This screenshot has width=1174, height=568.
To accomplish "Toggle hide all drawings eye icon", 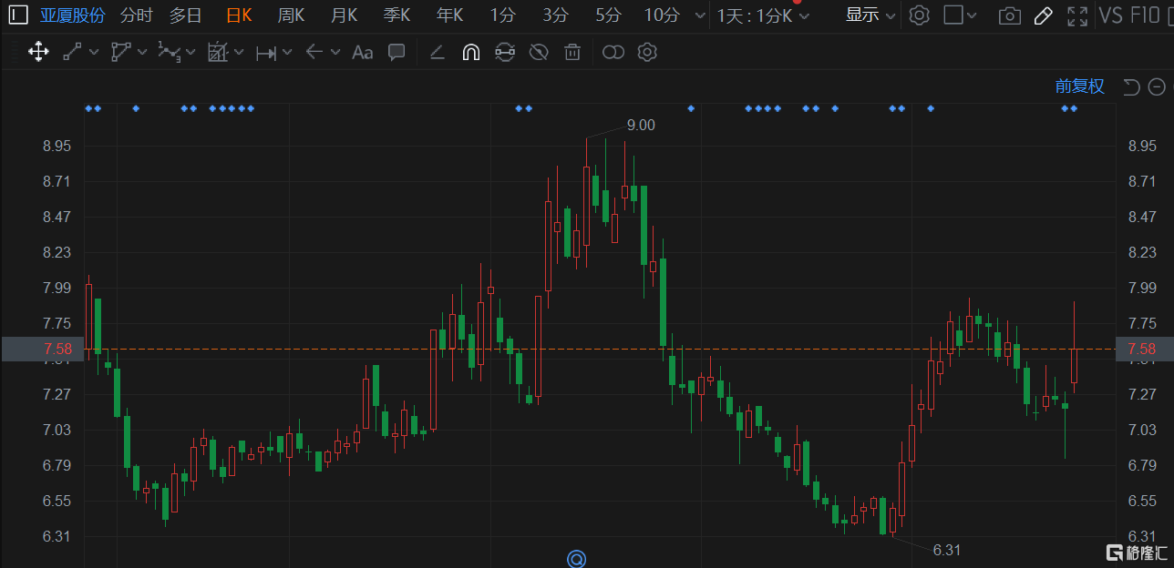I will [x=539, y=52].
